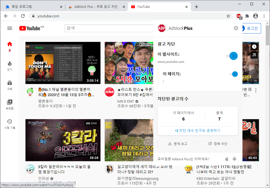Open the tvN D ENT channel avatar
This screenshot has height=188, width=270.
point(109,92)
